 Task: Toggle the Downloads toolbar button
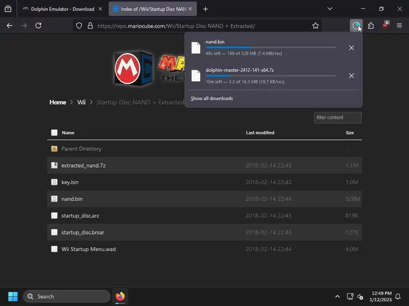pyautogui.click(x=356, y=25)
